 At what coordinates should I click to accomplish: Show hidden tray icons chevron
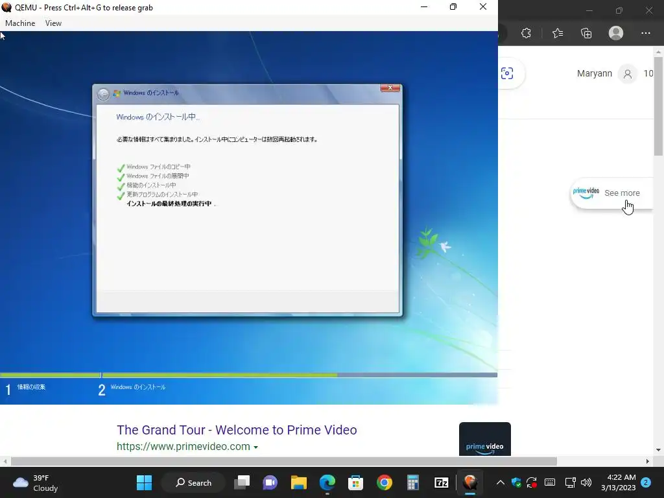500,482
